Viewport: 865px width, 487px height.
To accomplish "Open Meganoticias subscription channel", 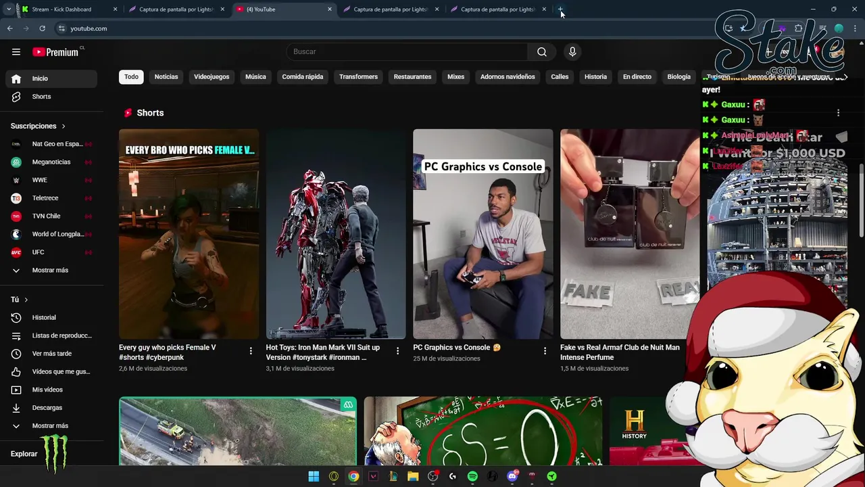I will (x=51, y=162).
